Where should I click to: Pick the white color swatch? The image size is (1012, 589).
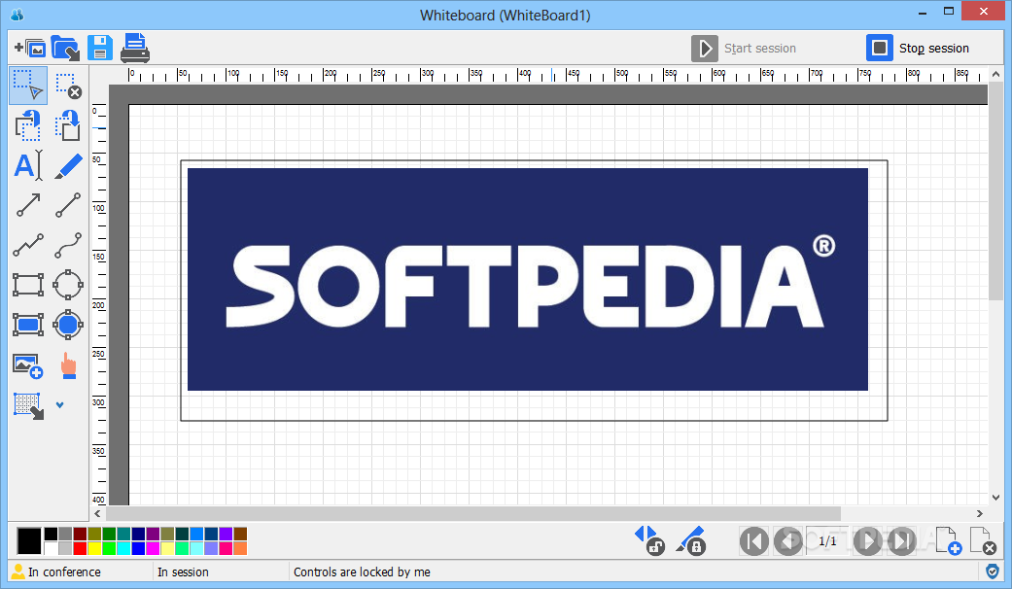click(x=51, y=548)
